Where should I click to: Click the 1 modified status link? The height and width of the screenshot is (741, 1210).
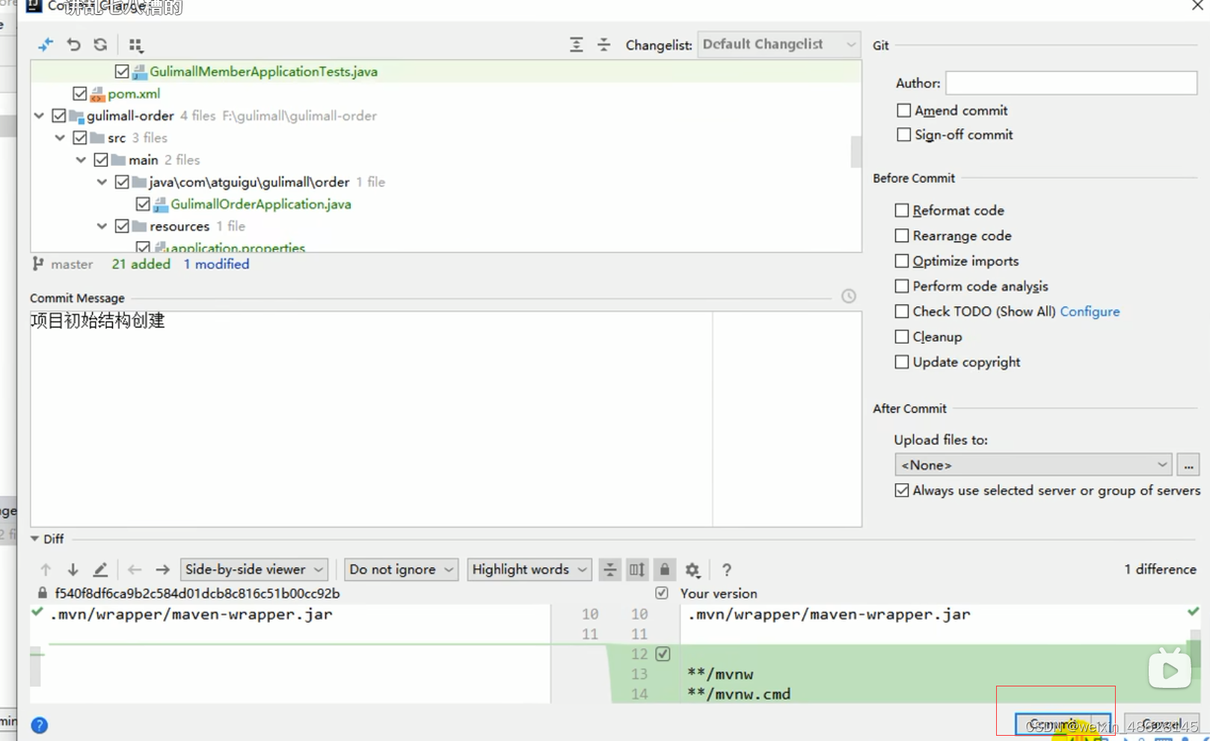[216, 264]
